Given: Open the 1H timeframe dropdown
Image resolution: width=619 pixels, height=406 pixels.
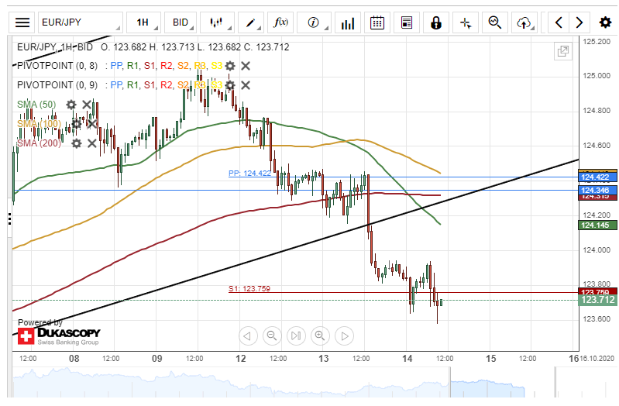Looking at the screenshot, I should (x=146, y=22).
